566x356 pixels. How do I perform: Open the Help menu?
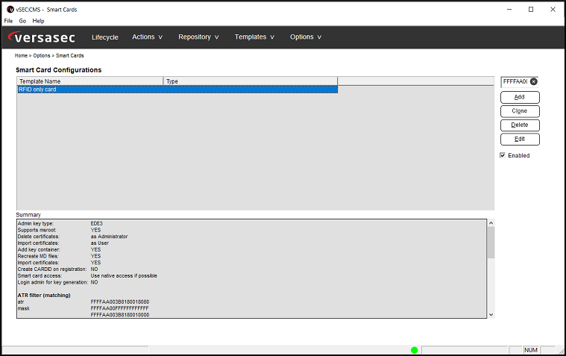tap(38, 21)
